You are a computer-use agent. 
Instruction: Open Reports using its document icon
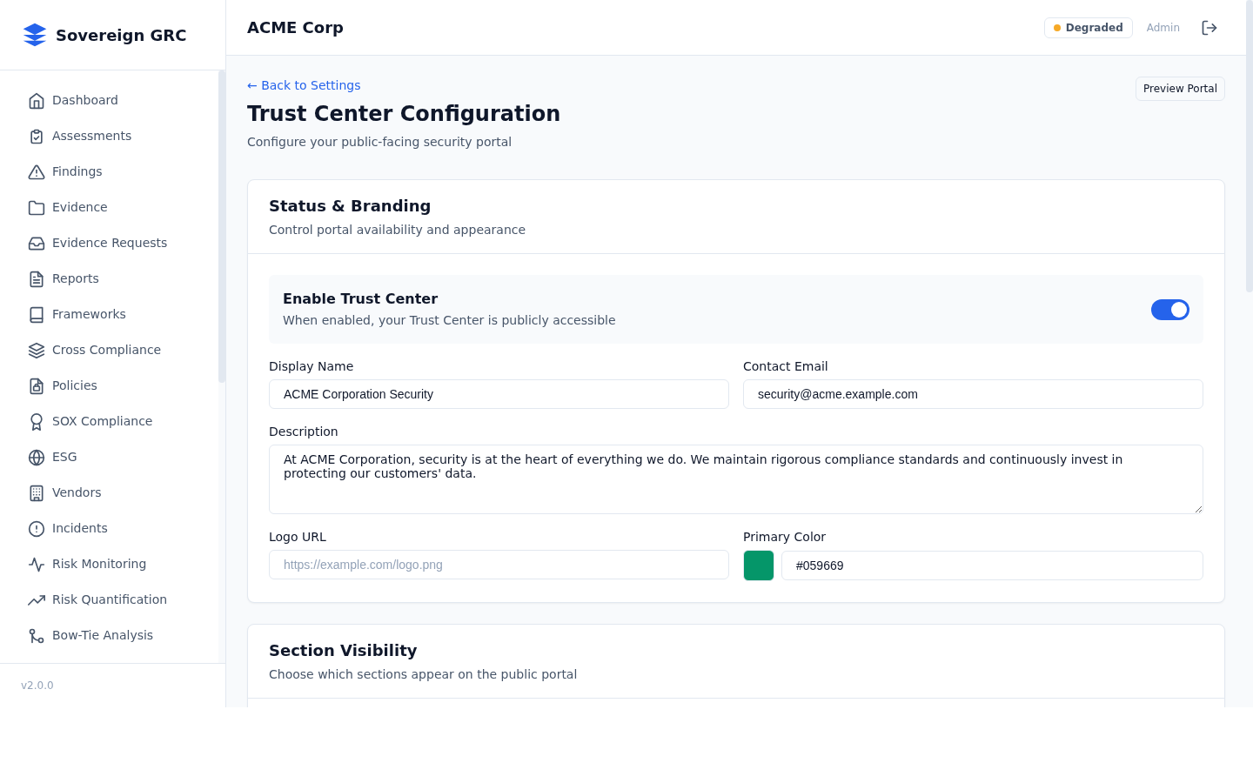click(36, 278)
